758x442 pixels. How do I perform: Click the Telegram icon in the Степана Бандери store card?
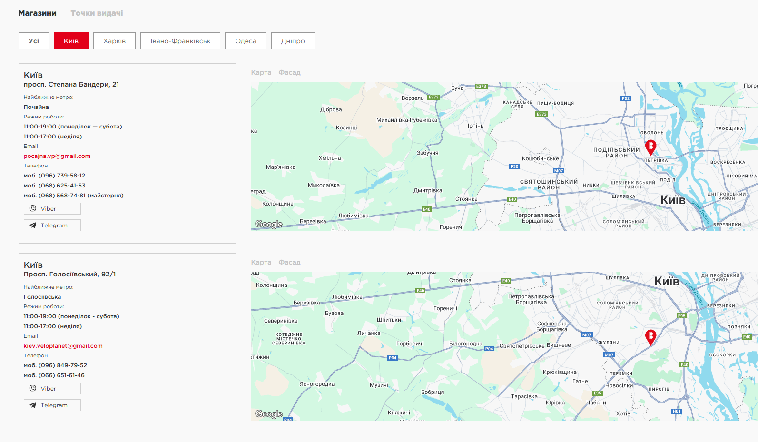(33, 225)
